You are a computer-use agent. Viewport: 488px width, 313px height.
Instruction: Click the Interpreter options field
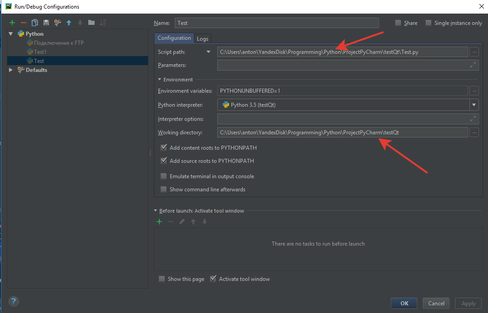[348, 119]
